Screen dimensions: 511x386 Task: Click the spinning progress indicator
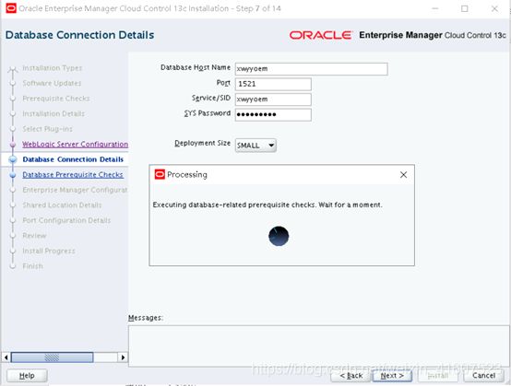pyautogui.click(x=279, y=236)
